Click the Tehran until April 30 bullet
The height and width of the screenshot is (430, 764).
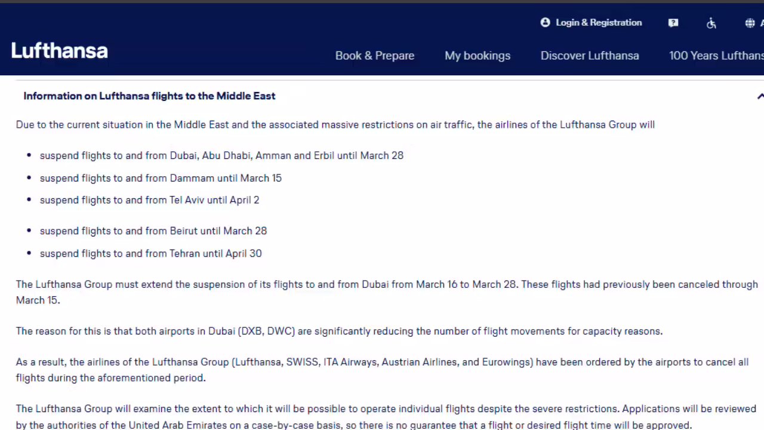click(150, 253)
